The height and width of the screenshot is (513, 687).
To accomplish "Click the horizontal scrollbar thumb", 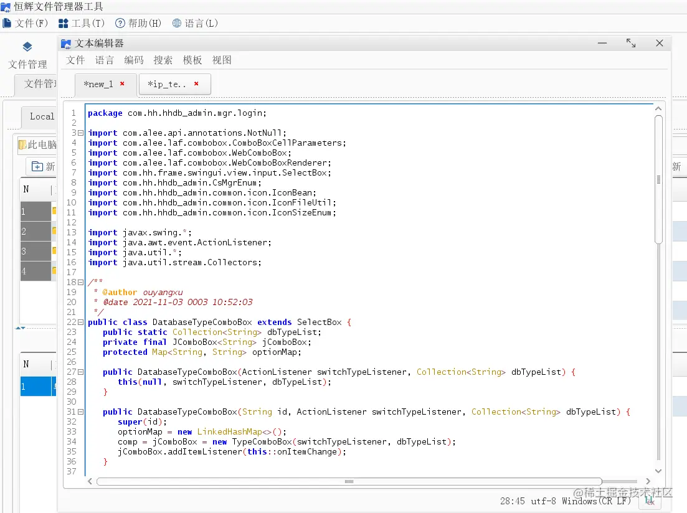I will coord(349,481).
